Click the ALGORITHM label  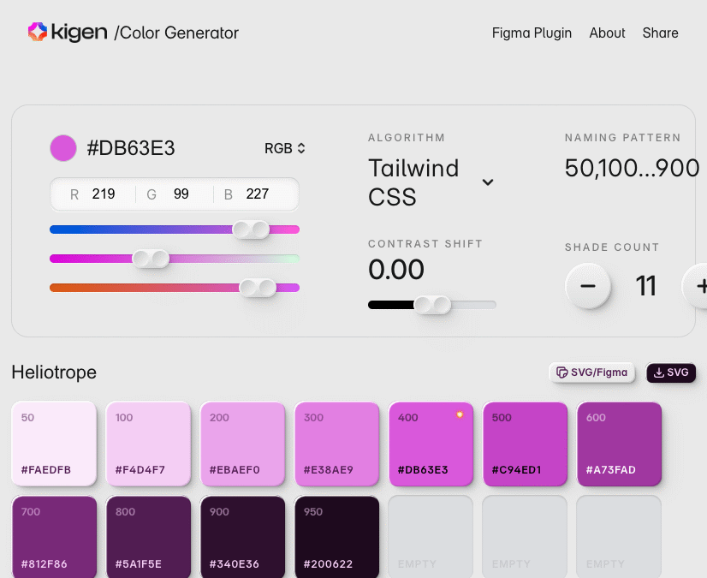click(407, 138)
